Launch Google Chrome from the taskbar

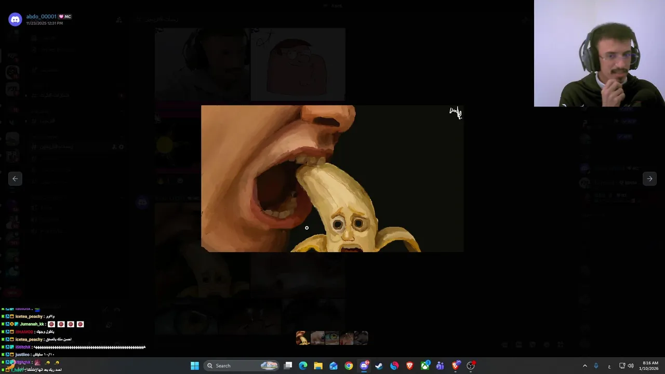(349, 366)
